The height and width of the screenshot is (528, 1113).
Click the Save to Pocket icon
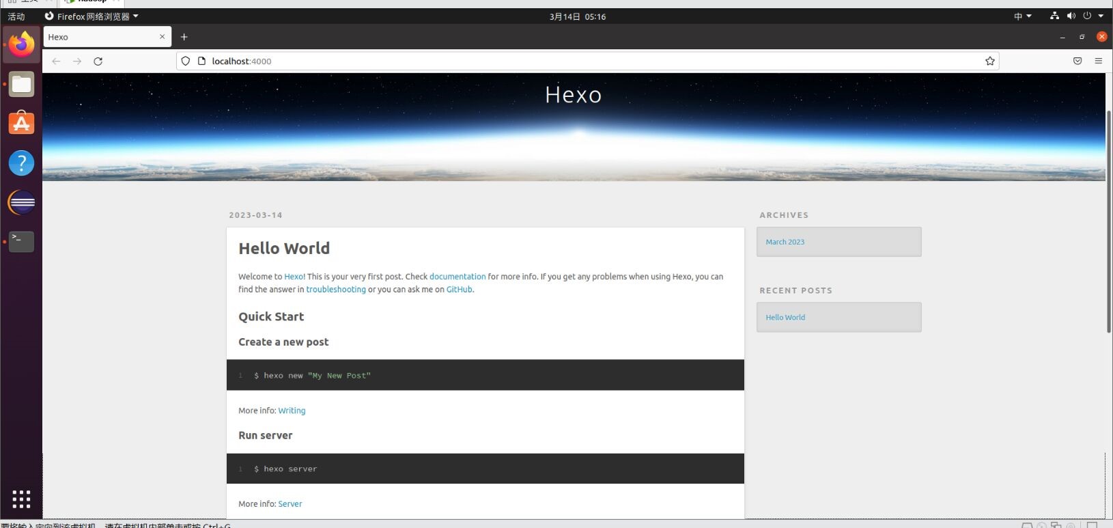click(1077, 61)
